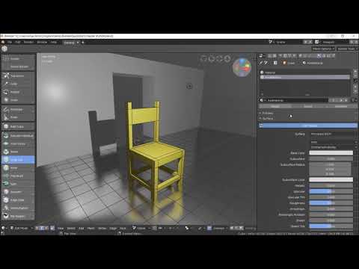Select the Transform tool
This screenshot has width=359, height=269.
coord(18,75)
